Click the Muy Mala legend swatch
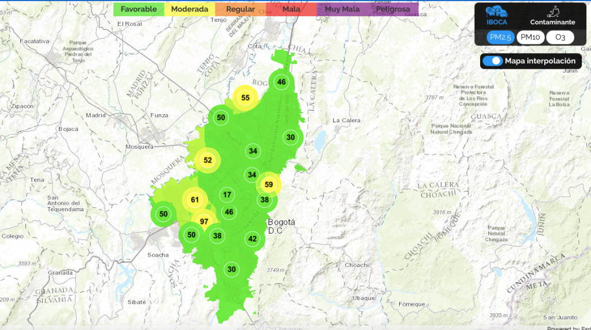Screen dimensions: 591x330 coord(342,9)
